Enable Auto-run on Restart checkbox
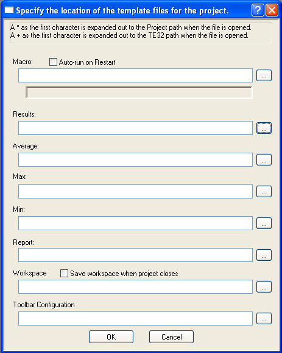This screenshot has height=353, width=282. [x=53, y=62]
